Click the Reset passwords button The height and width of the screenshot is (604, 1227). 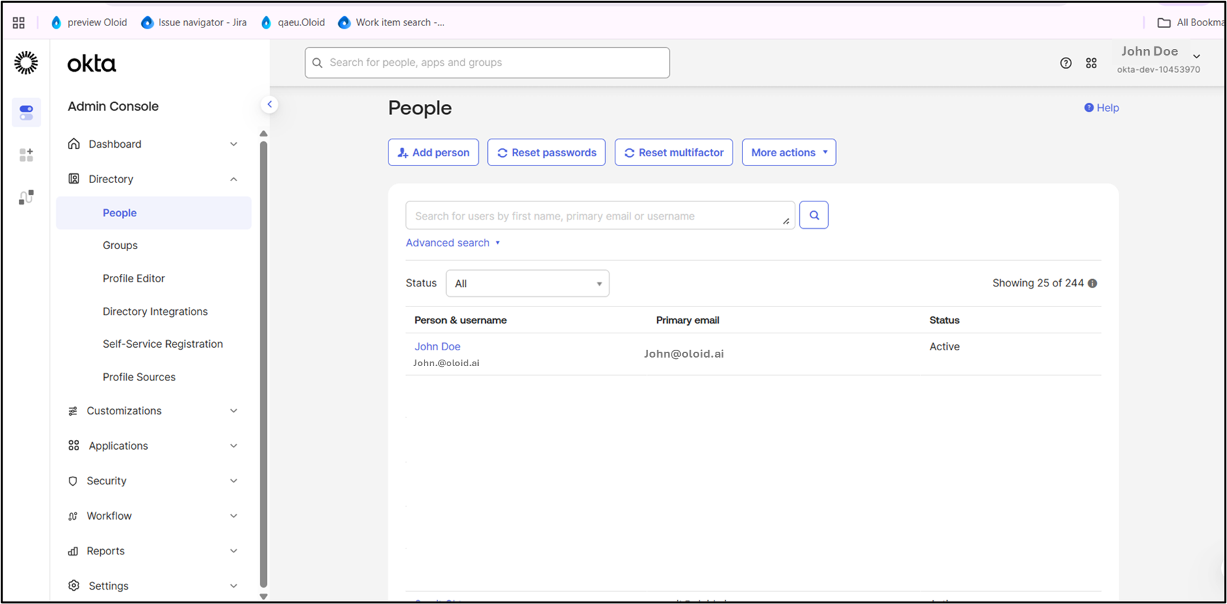pos(547,152)
